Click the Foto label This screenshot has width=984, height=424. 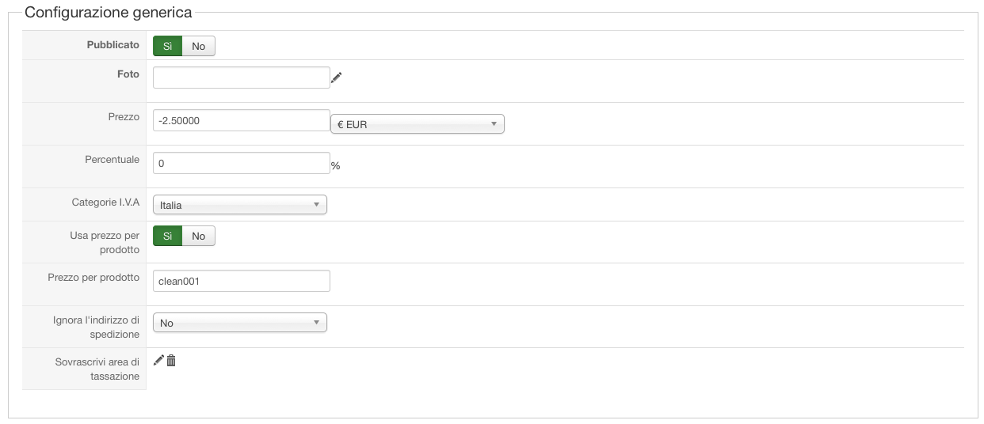point(128,74)
